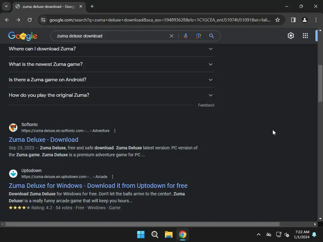This screenshot has width=323, height=242.
Task: Open the tab search dropdown
Action: [x=6, y=6]
